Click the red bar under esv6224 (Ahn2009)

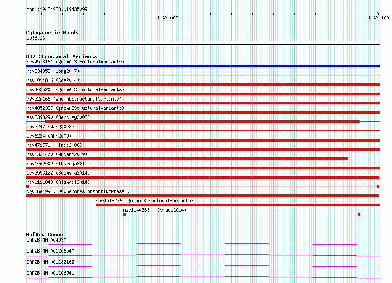(x=203, y=140)
